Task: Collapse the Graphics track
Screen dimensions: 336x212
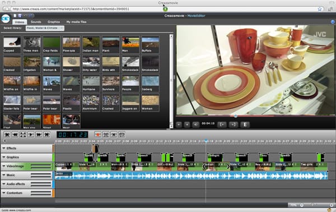Action: coord(4,157)
